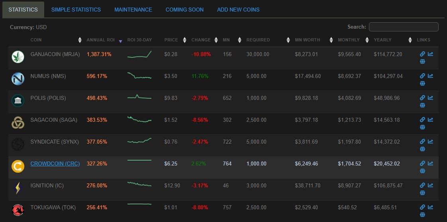Open the chart icon in the SYNDICATE row
Image resolution: width=447 pixels, height=222 pixels.
(x=430, y=142)
